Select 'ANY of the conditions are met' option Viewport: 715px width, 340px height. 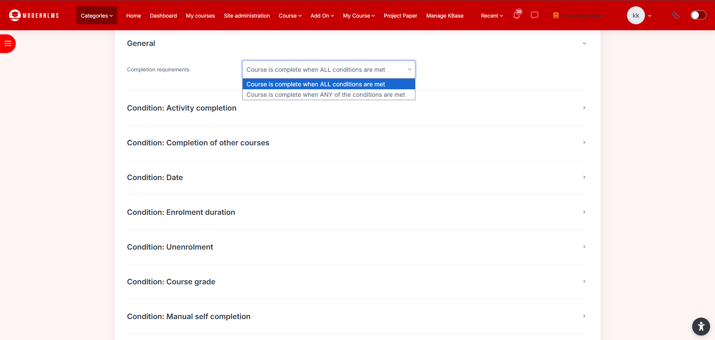[x=329, y=95]
